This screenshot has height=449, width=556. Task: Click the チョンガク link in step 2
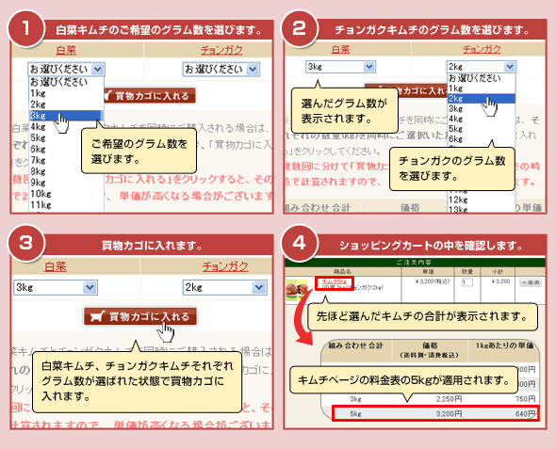482,49
